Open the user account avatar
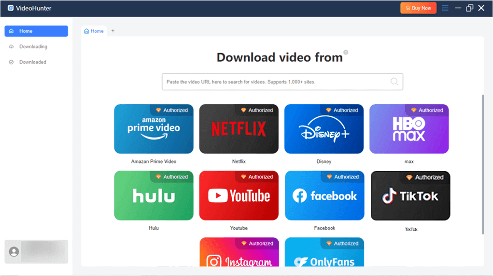The image size is (493, 276). coord(14,251)
